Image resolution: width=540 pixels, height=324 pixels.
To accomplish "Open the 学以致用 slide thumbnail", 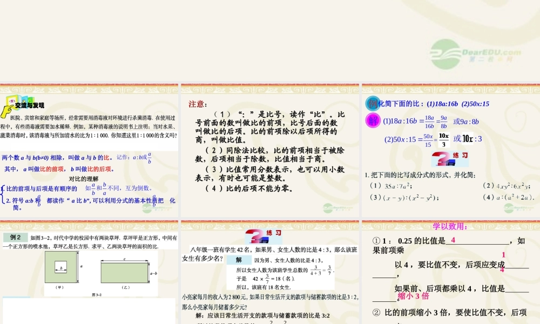I will pyautogui.click(x=451, y=272).
